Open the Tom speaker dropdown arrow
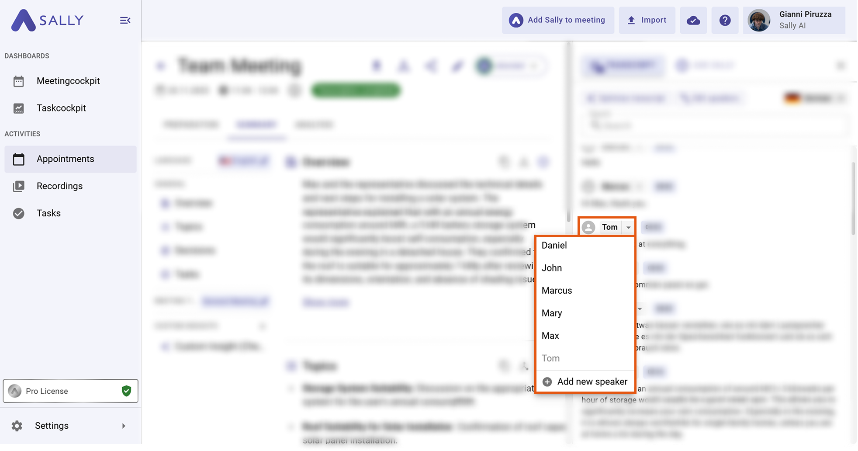858x451 pixels. tap(628, 227)
